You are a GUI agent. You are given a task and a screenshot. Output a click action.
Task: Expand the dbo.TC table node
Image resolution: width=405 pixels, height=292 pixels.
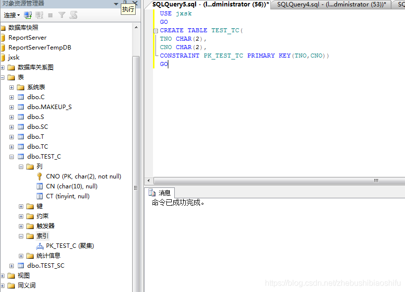pos(11,147)
